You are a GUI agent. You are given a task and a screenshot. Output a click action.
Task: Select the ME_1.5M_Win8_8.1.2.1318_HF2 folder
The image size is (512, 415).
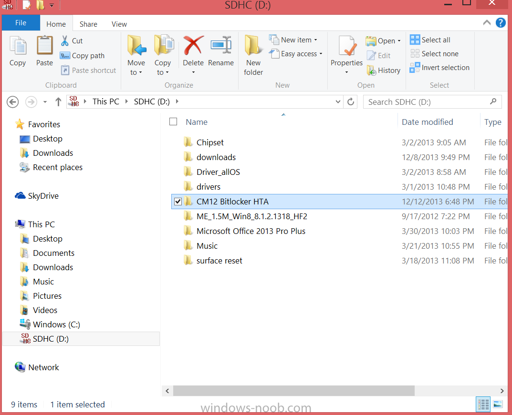(252, 216)
